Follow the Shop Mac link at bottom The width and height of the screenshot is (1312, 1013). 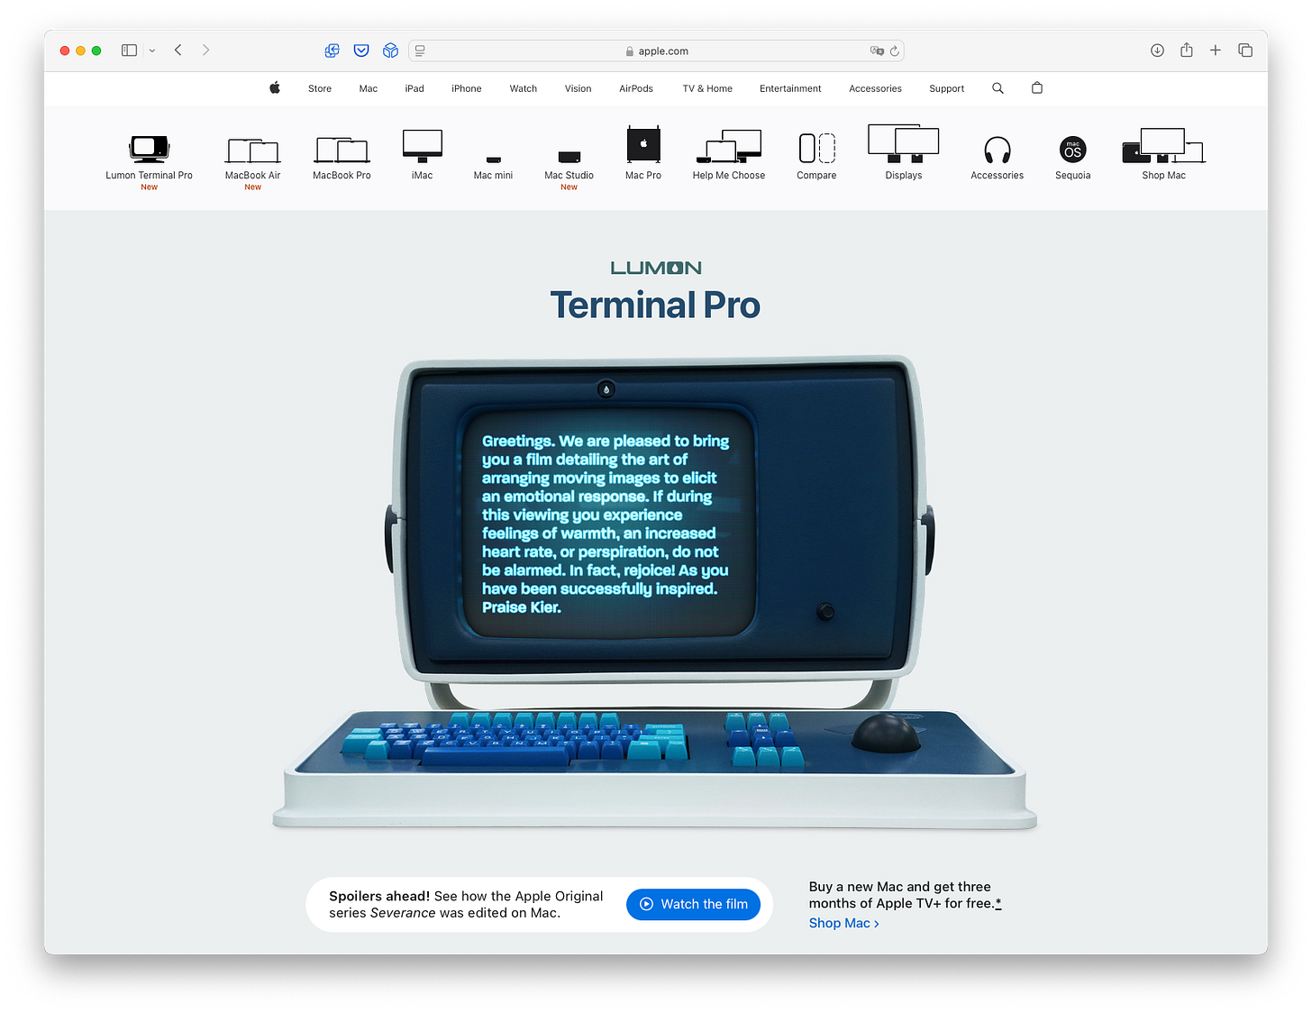[x=844, y=923]
